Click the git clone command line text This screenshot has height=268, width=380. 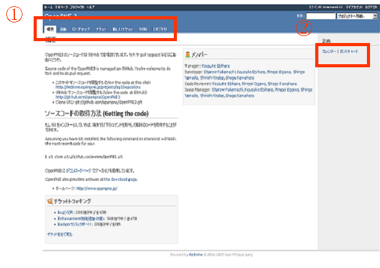point(84,157)
